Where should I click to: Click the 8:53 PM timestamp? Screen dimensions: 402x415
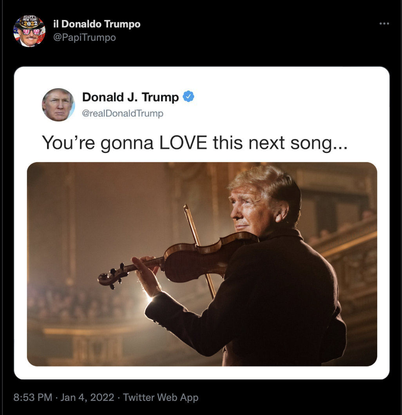pyautogui.click(x=33, y=397)
